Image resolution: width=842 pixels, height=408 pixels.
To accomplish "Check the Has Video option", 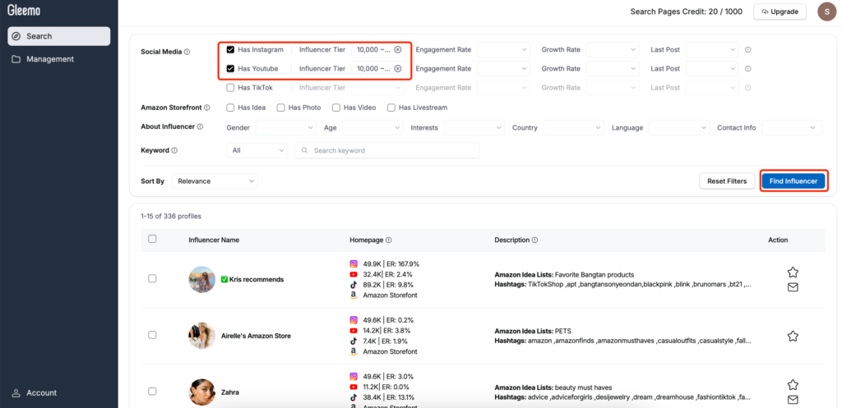I will point(336,108).
